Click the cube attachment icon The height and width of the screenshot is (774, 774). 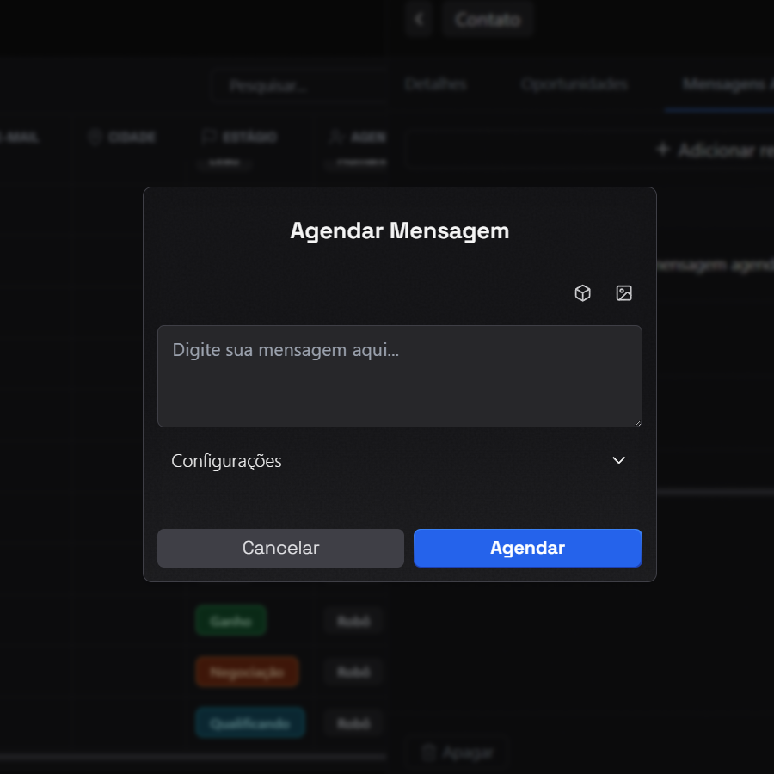582,292
